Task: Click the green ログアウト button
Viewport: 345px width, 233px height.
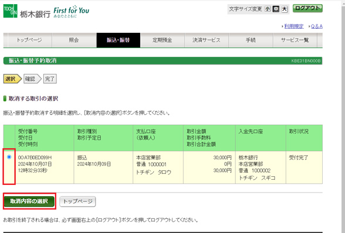Action: tap(307, 8)
